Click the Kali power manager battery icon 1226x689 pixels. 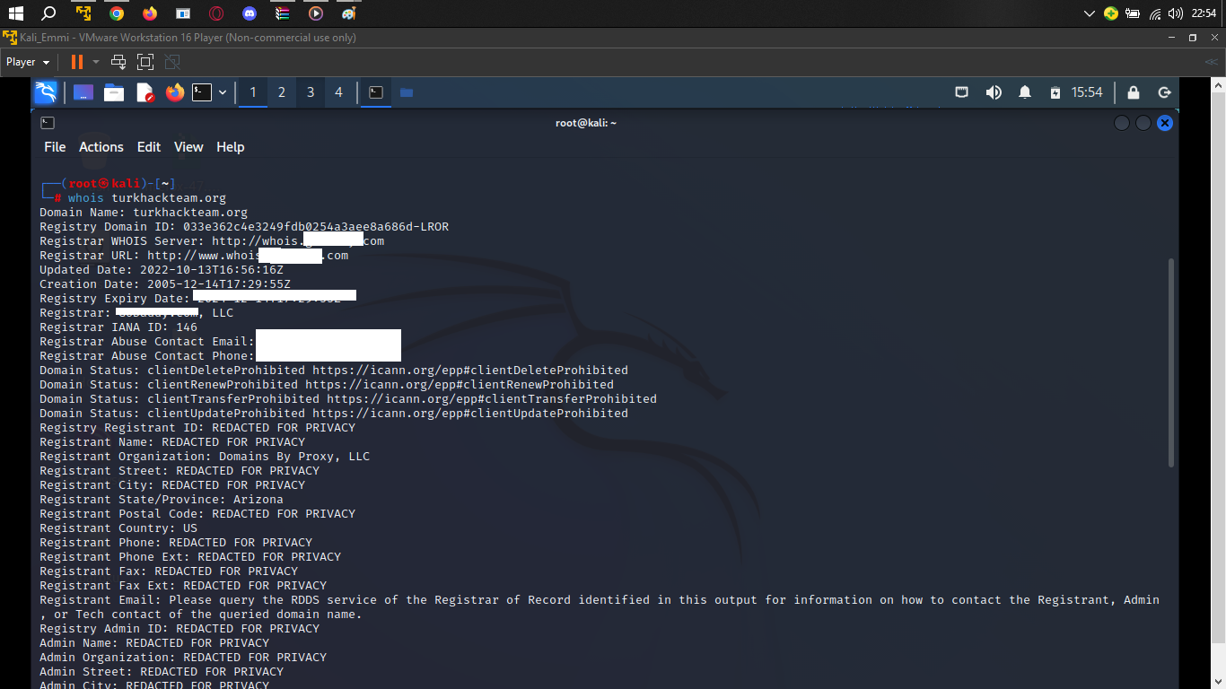click(x=1055, y=92)
